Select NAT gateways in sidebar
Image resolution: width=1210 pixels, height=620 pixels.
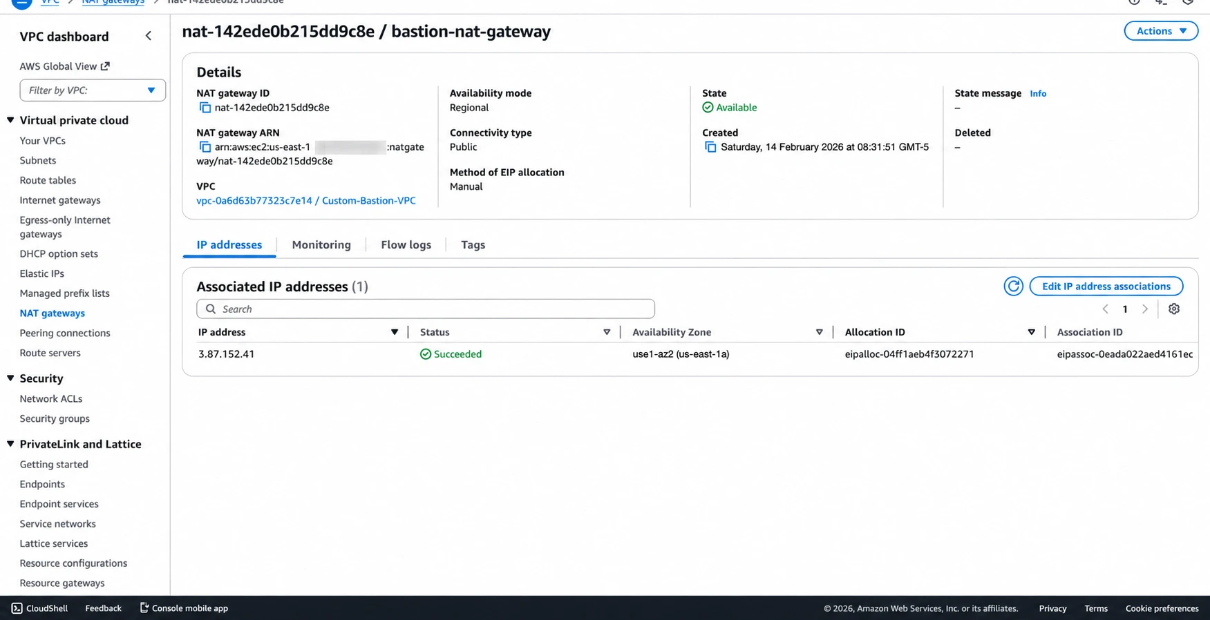pyautogui.click(x=53, y=313)
